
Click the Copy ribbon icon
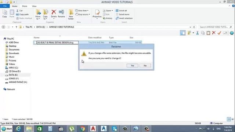click(4, 14)
